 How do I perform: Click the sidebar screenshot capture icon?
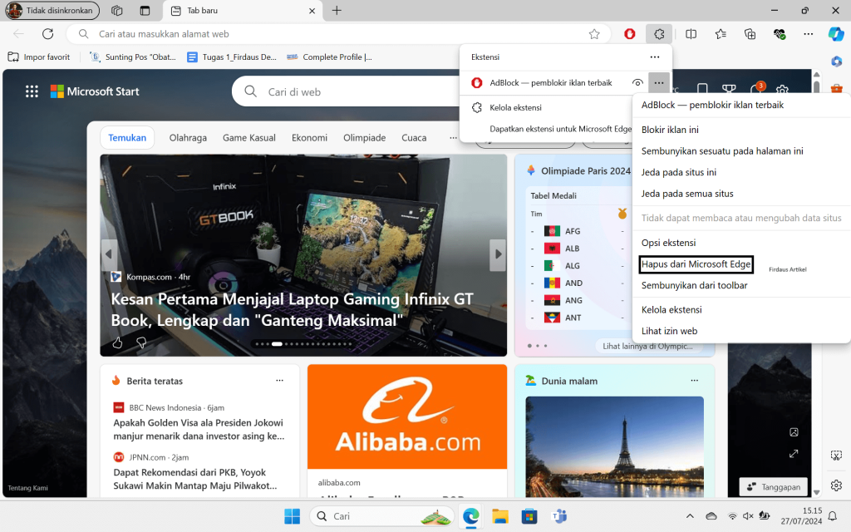click(x=836, y=456)
